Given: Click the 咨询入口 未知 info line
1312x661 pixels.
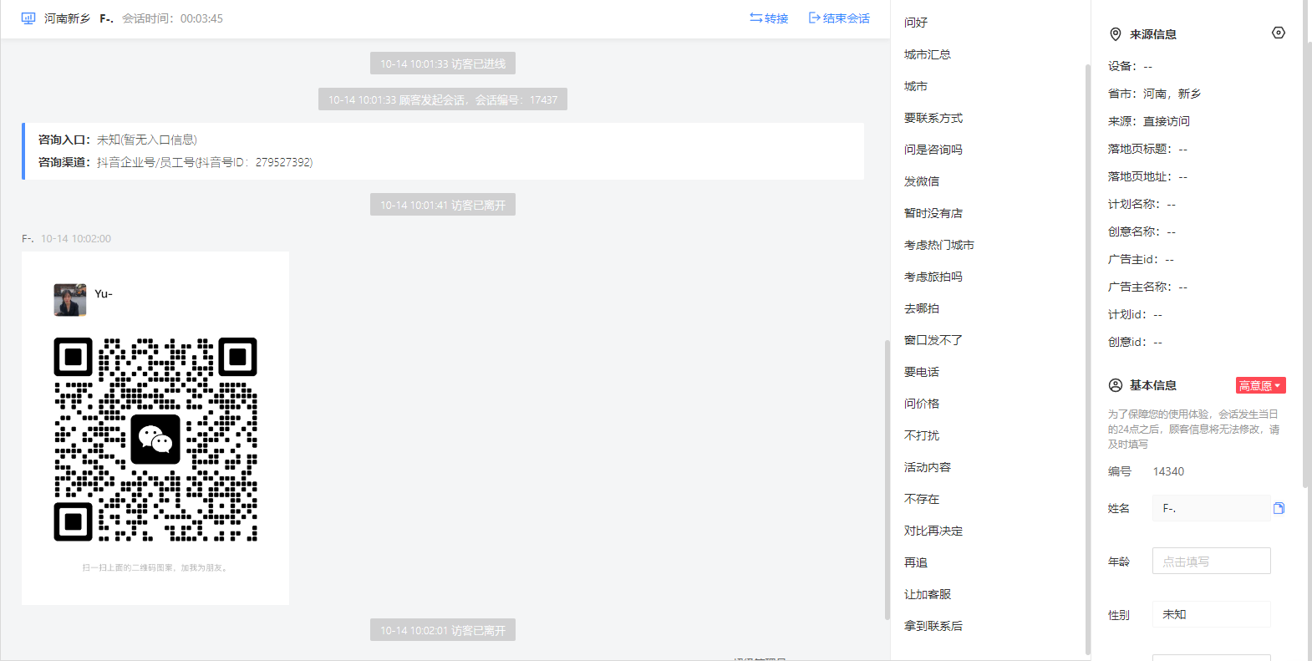Looking at the screenshot, I should [118, 140].
